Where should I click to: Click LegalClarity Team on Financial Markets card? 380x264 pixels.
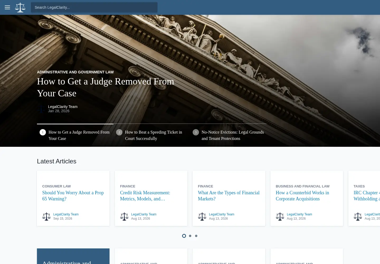(222, 214)
